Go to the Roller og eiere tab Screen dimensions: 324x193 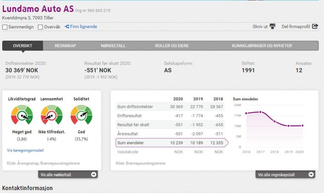tap(172, 46)
